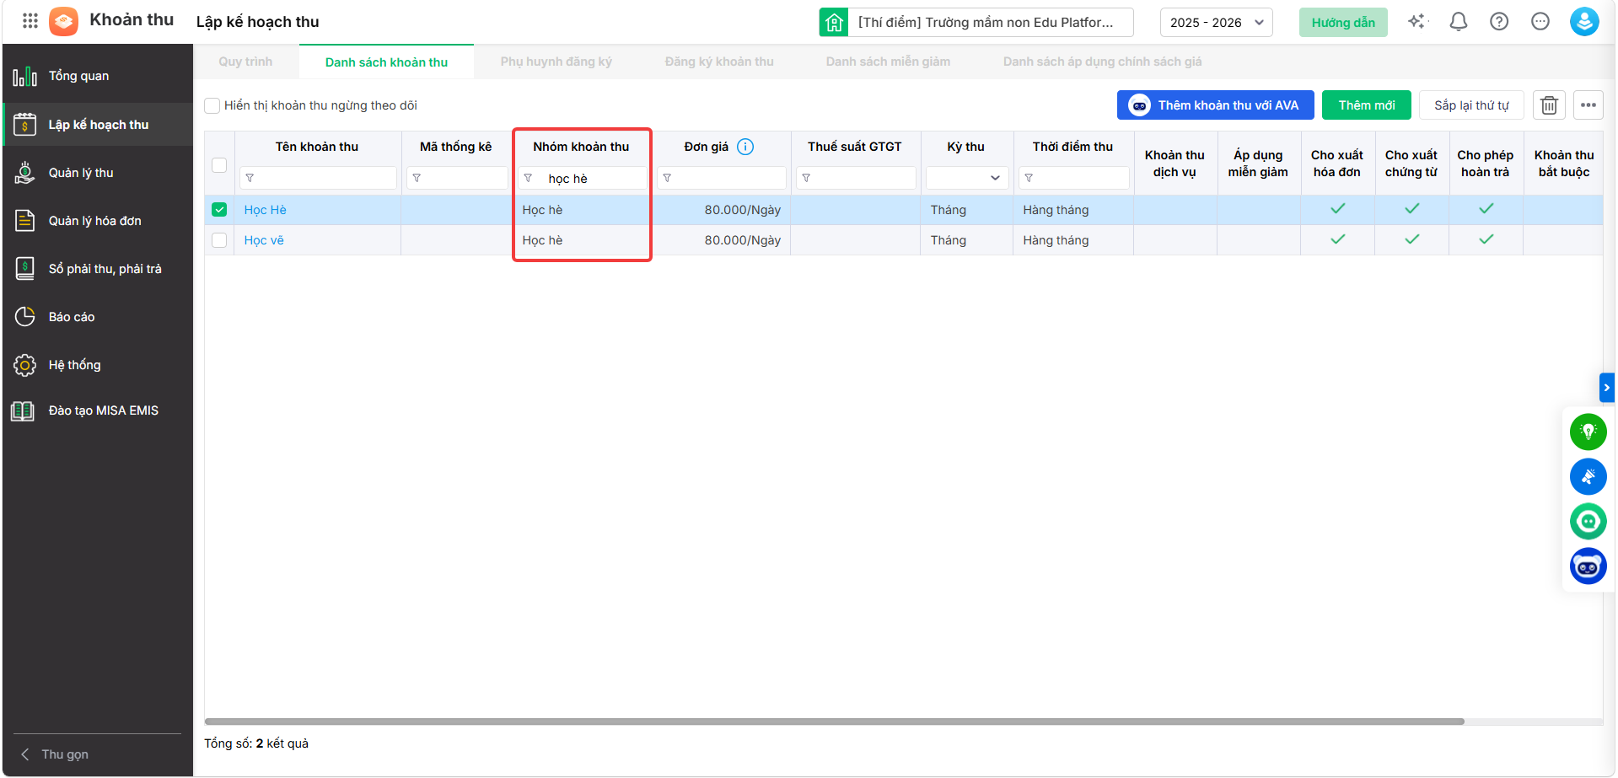Image resolution: width=1618 pixels, height=778 pixels.
Task: Collapse sidebar with Thu gọn
Action: pos(56,754)
